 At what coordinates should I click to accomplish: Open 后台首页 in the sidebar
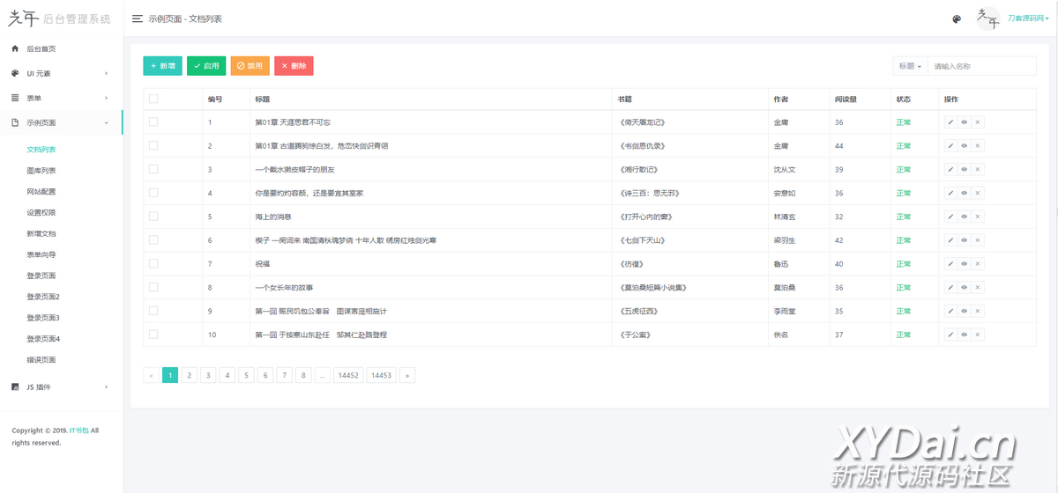coord(41,49)
